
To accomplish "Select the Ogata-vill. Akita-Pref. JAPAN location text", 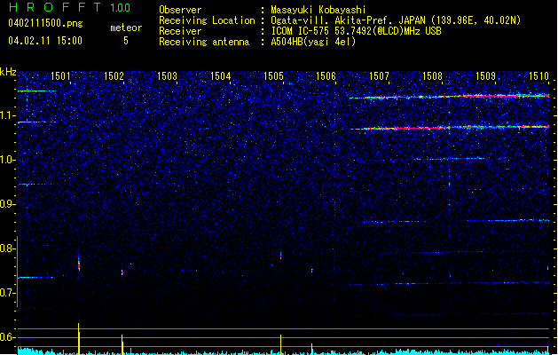I will click(x=396, y=20).
